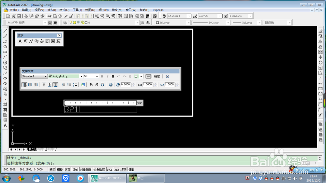Viewport: 326px width, 183px height.
Task: Click the Match Properties brush icon
Action: (66, 16)
